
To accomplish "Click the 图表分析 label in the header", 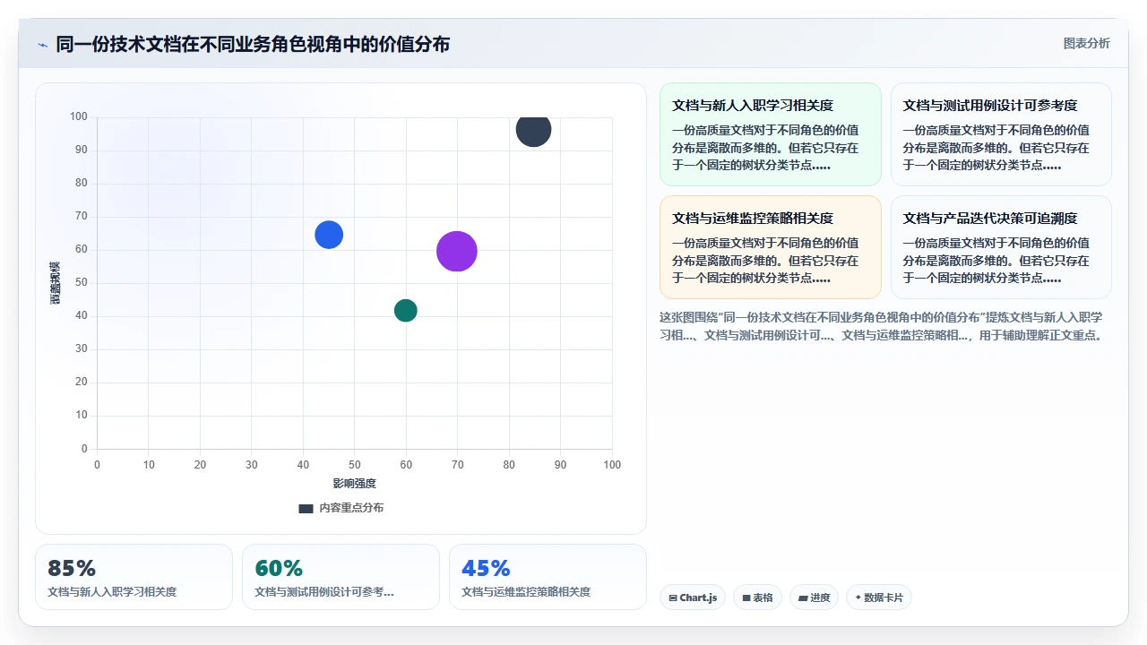I will (x=1086, y=44).
